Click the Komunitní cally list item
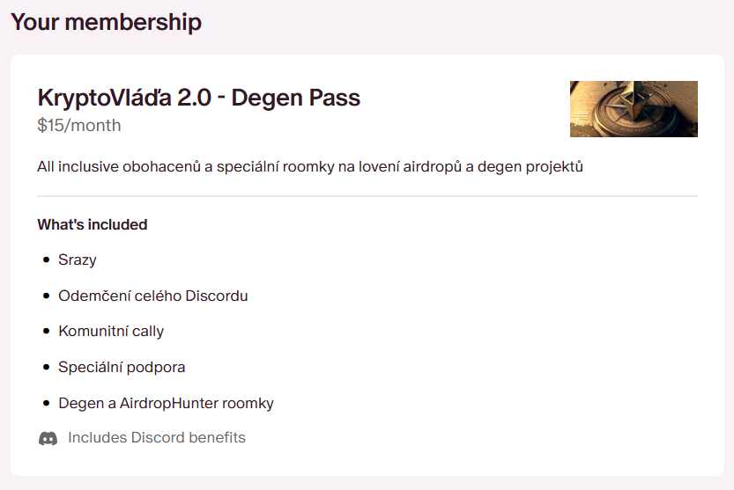This screenshot has height=490, width=734. [x=111, y=332]
